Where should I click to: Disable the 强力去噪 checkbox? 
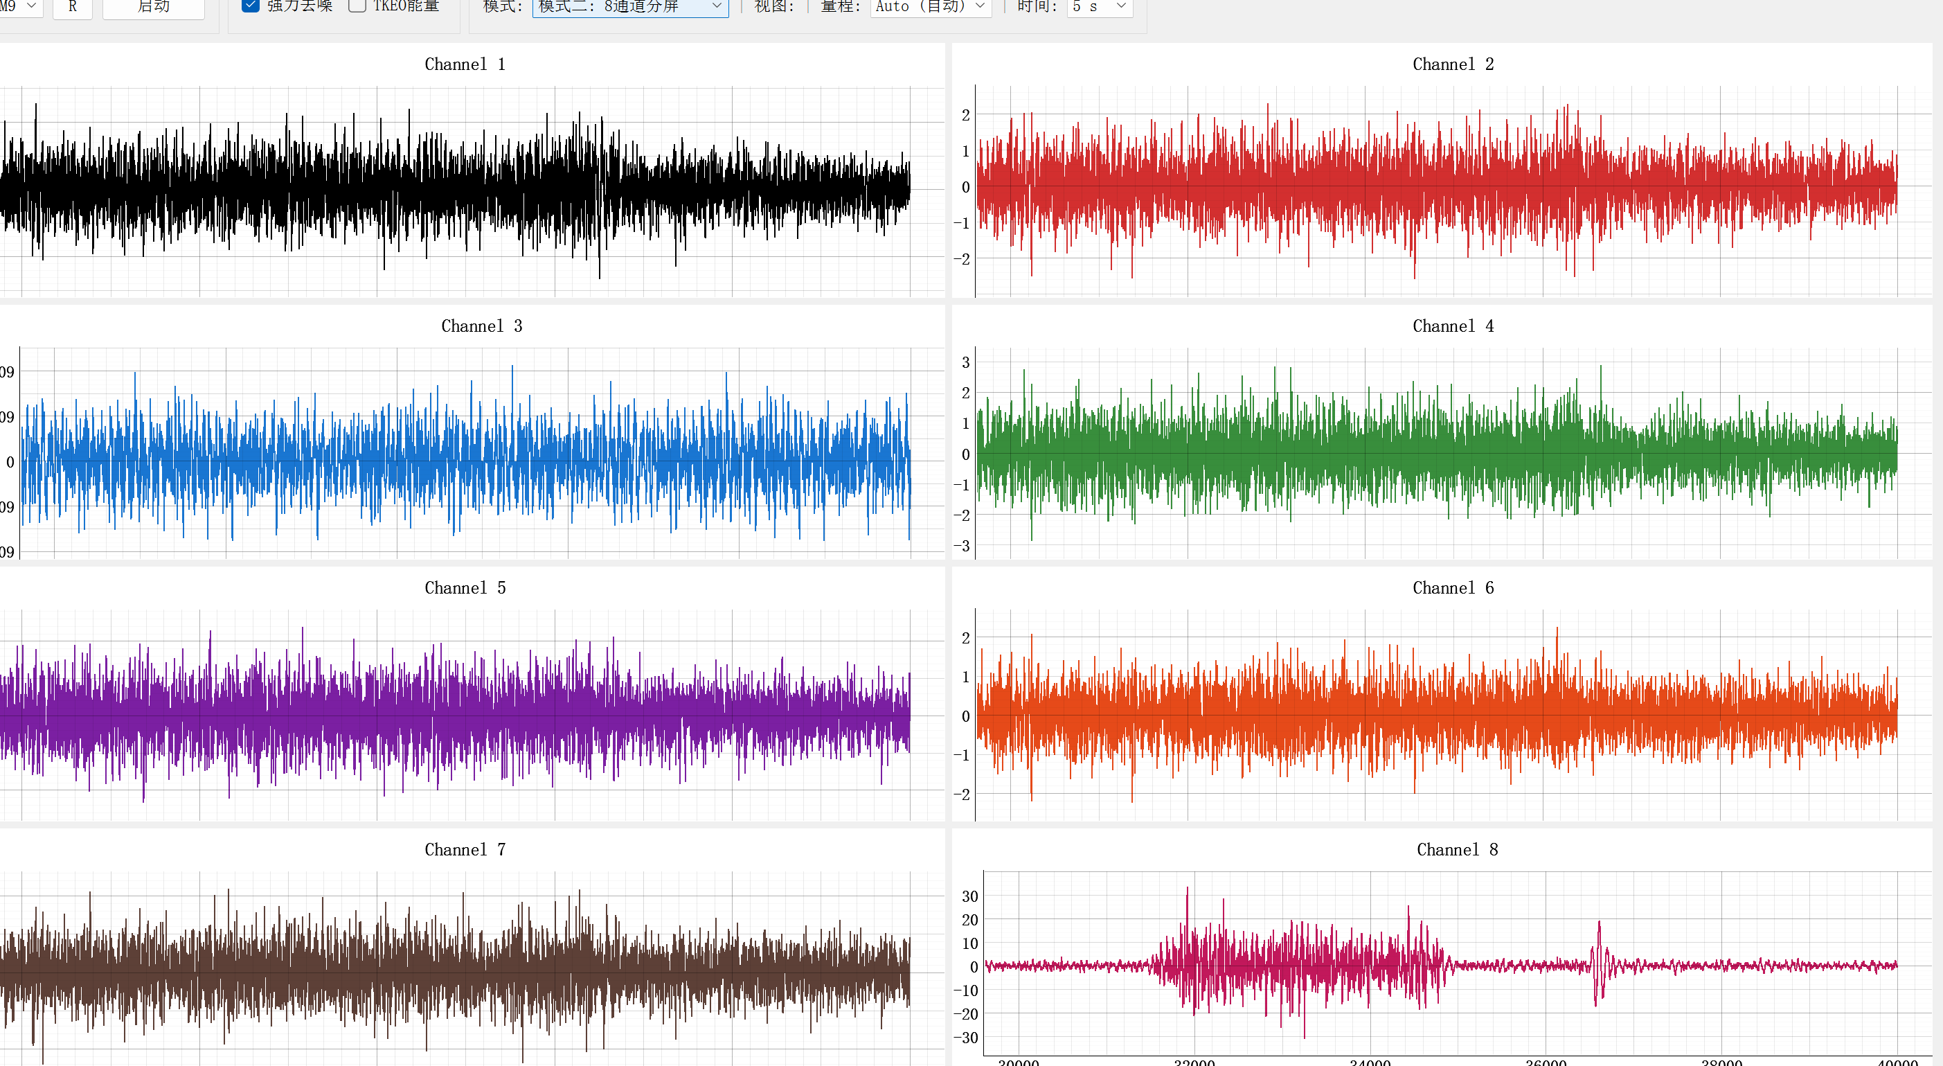[x=251, y=6]
